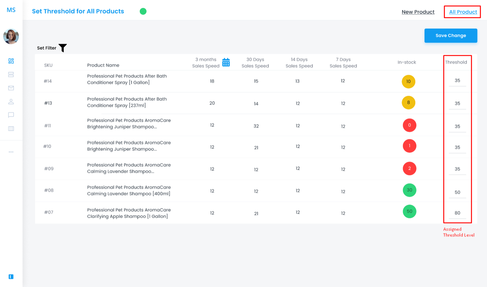Select SKU #13 cell
The width and height of the screenshot is (487, 287).
pos(48,103)
